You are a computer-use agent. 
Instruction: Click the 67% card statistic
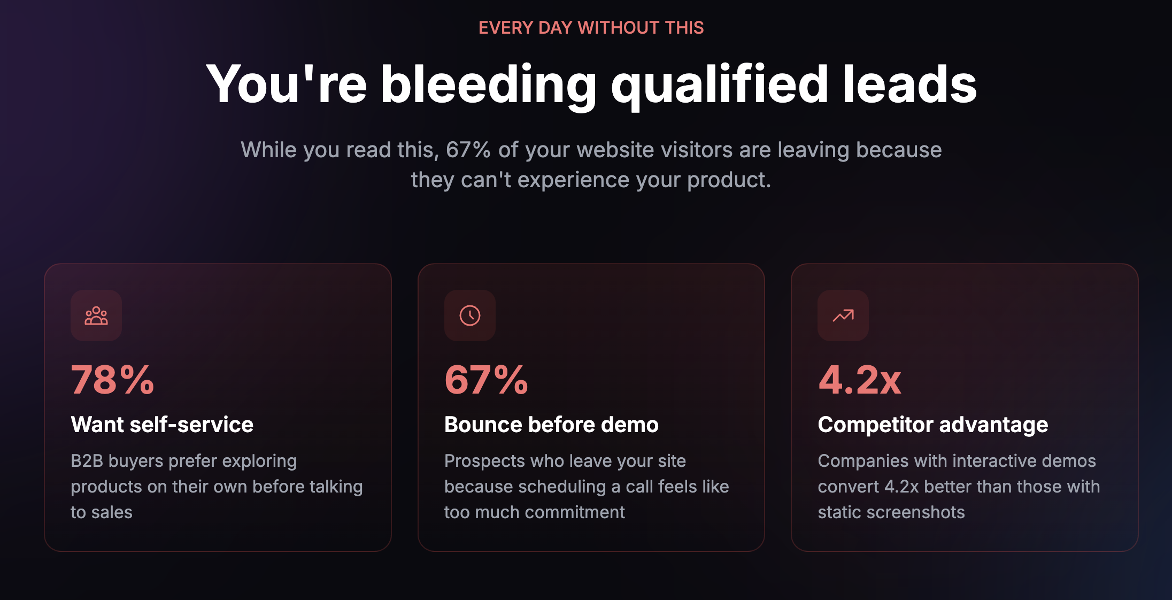click(486, 380)
